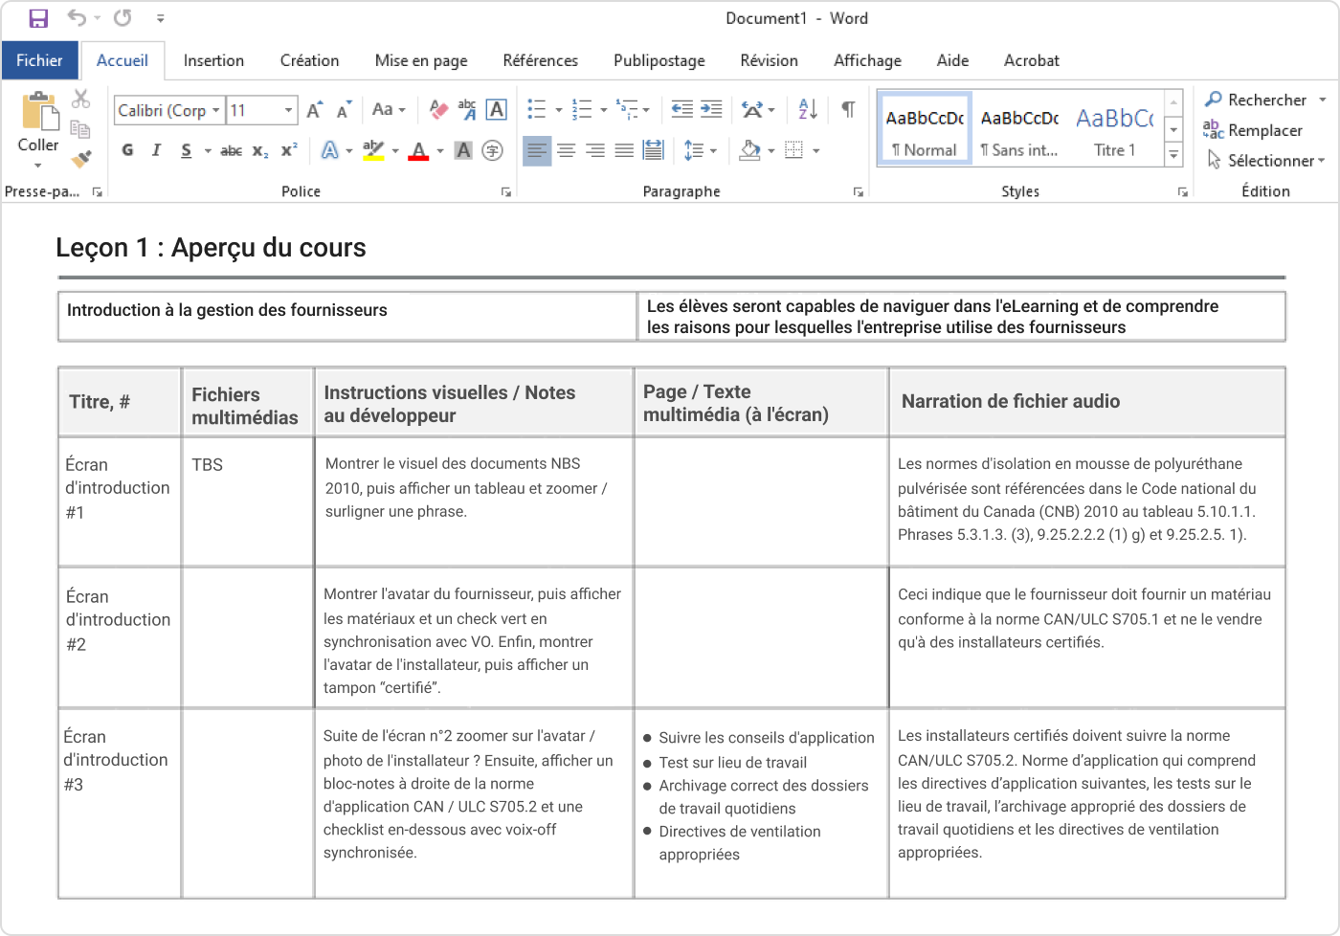Show paragraph formatting marks
1340x936 pixels.
tap(846, 109)
